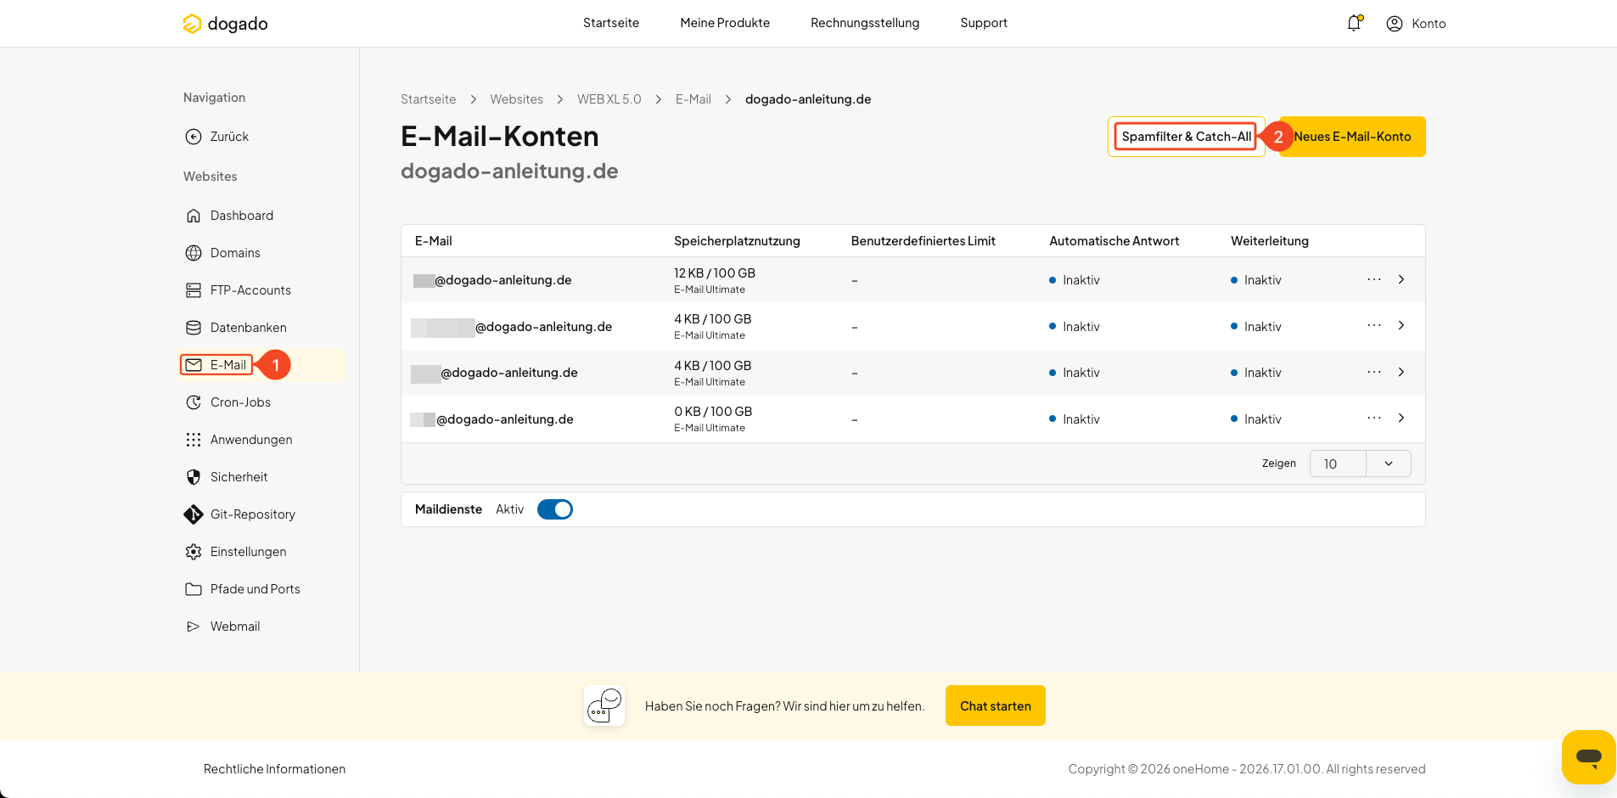Click the Einstellungen gear icon

tap(194, 552)
